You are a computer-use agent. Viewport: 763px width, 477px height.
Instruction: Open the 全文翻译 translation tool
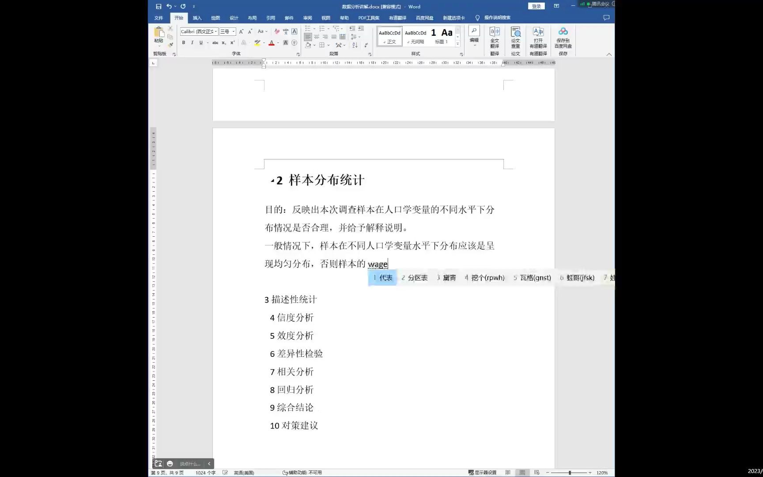495,38
